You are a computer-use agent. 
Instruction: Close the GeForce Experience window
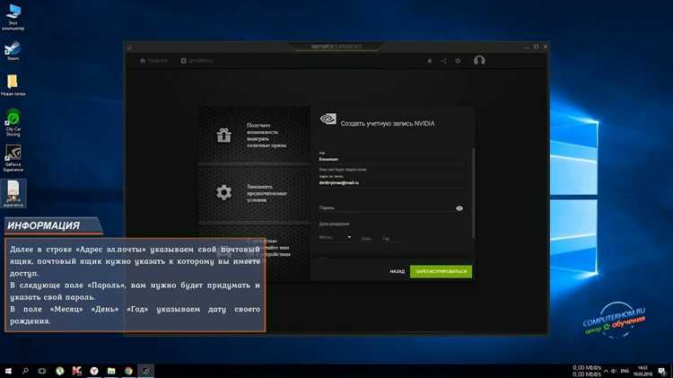point(545,47)
